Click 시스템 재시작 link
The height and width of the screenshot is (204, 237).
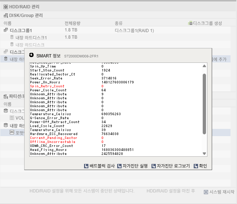tap(222, 192)
